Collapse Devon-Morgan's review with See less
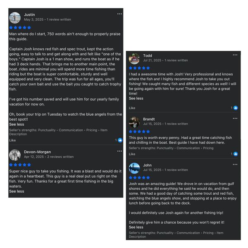248x248 pixels. point(17,191)
